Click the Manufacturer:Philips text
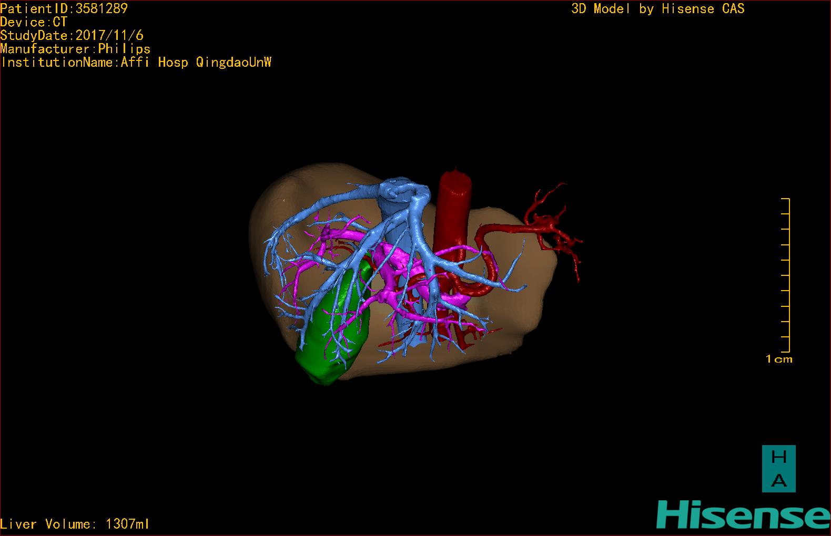 point(75,49)
